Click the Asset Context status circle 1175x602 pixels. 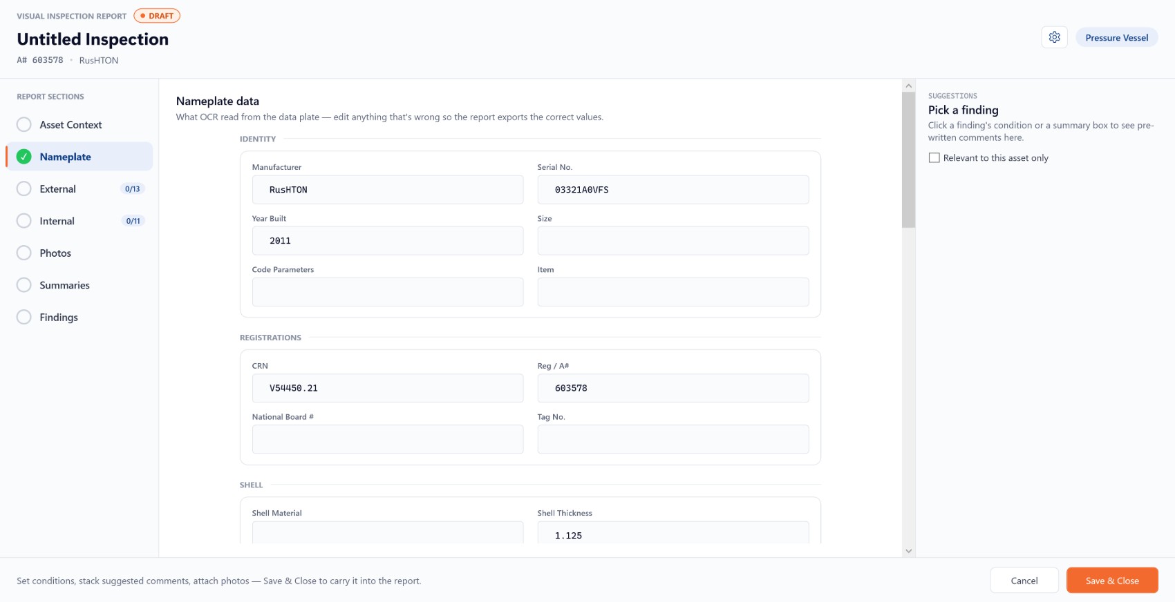click(24, 124)
